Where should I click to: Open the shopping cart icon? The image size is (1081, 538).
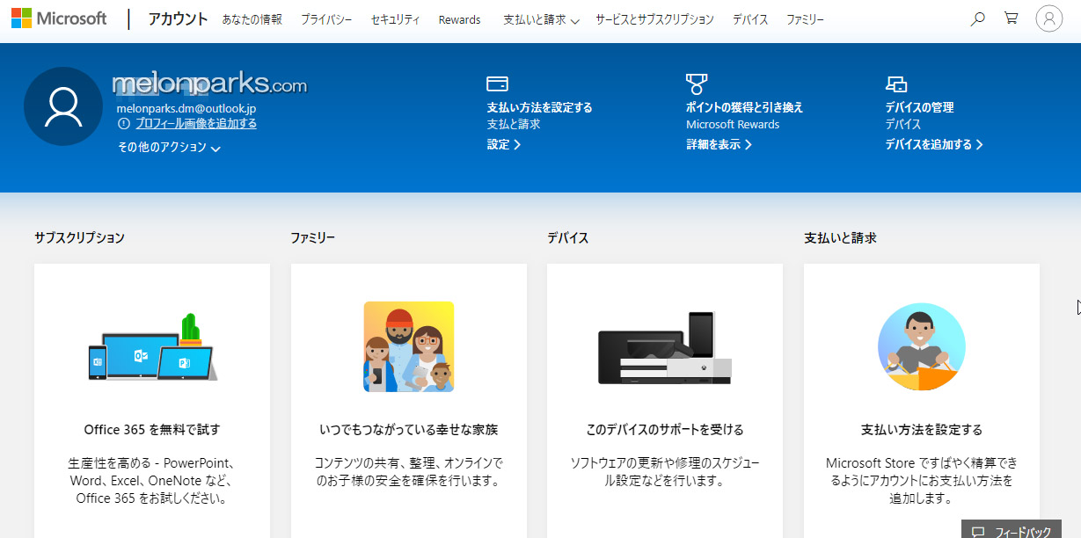coord(1012,18)
